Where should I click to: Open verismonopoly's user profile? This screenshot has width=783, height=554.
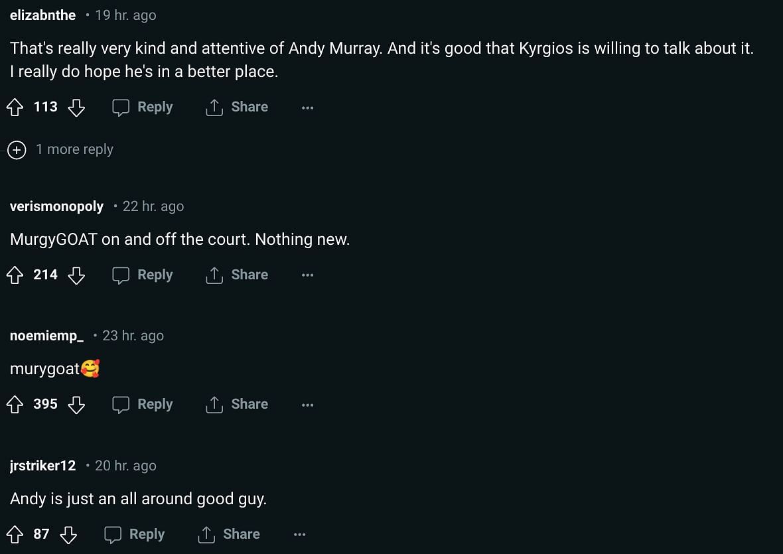[x=57, y=206]
